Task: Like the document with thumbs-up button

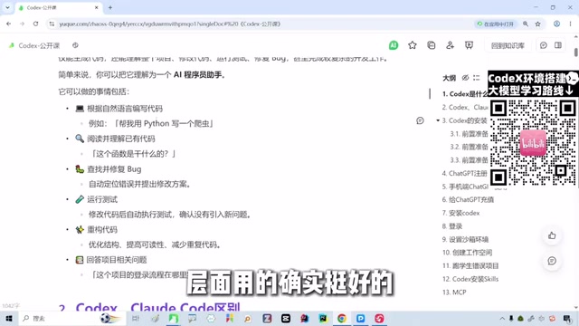Action: (552, 235)
